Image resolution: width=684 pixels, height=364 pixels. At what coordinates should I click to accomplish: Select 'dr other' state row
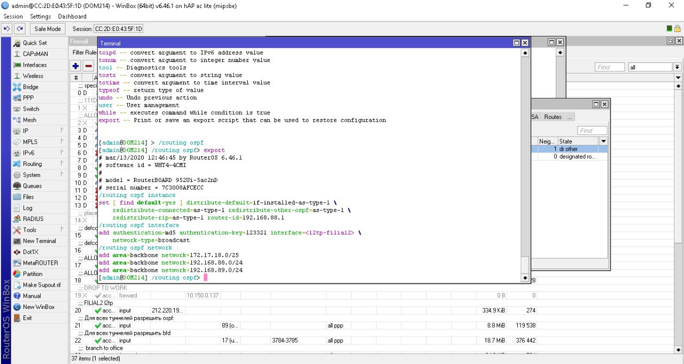tap(569, 149)
